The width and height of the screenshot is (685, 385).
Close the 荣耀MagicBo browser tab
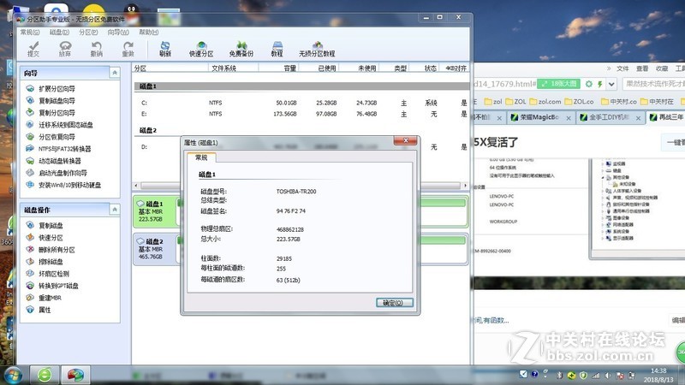point(569,118)
